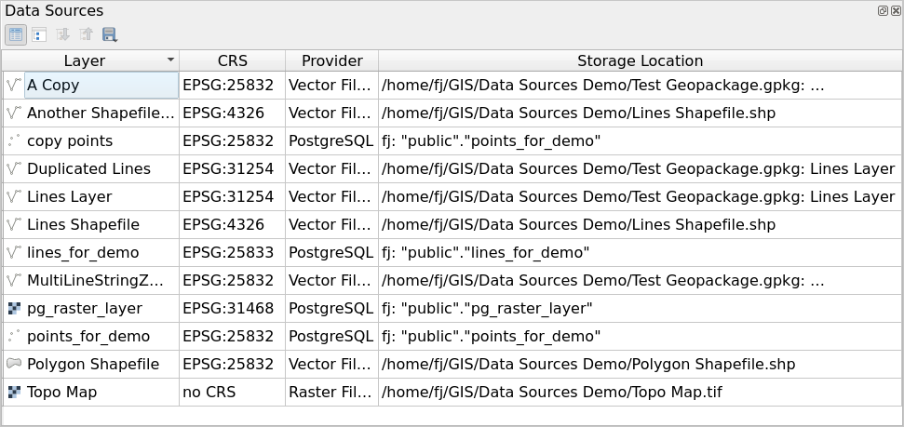Click the line icon of lines_for_demo
This screenshot has height=427, width=904.
click(14, 252)
